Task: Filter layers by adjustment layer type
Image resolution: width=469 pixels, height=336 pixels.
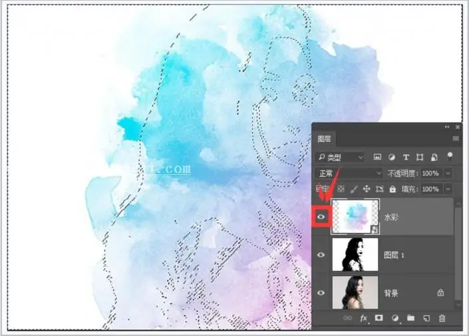Action: click(392, 157)
